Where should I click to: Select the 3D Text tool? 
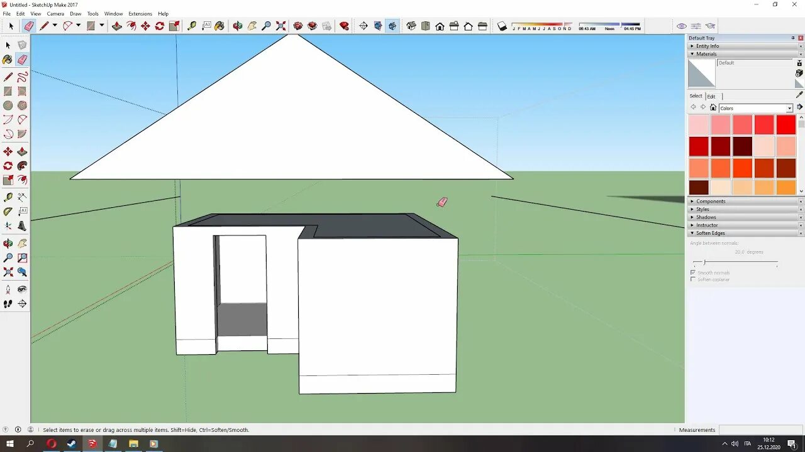[22, 226]
